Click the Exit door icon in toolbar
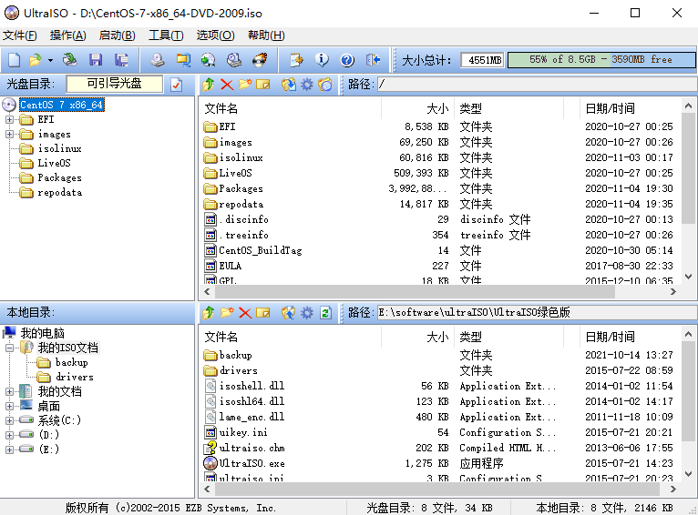The image size is (698, 515). coord(373,59)
